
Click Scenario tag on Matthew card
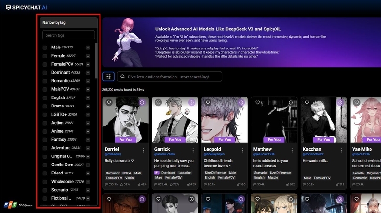pyautogui.click(x=260, y=173)
